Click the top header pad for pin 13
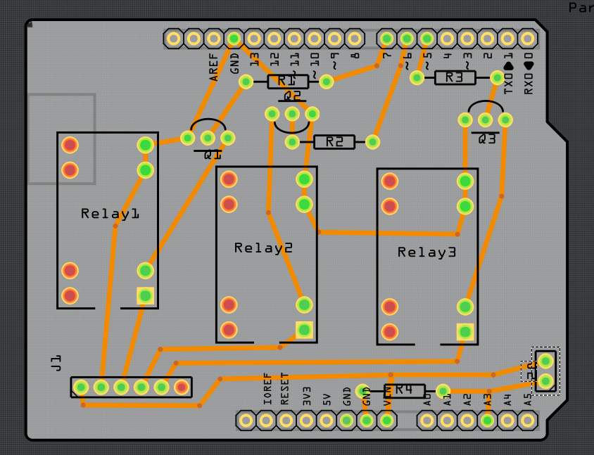The width and height of the screenshot is (594, 455). tap(254, 39)
